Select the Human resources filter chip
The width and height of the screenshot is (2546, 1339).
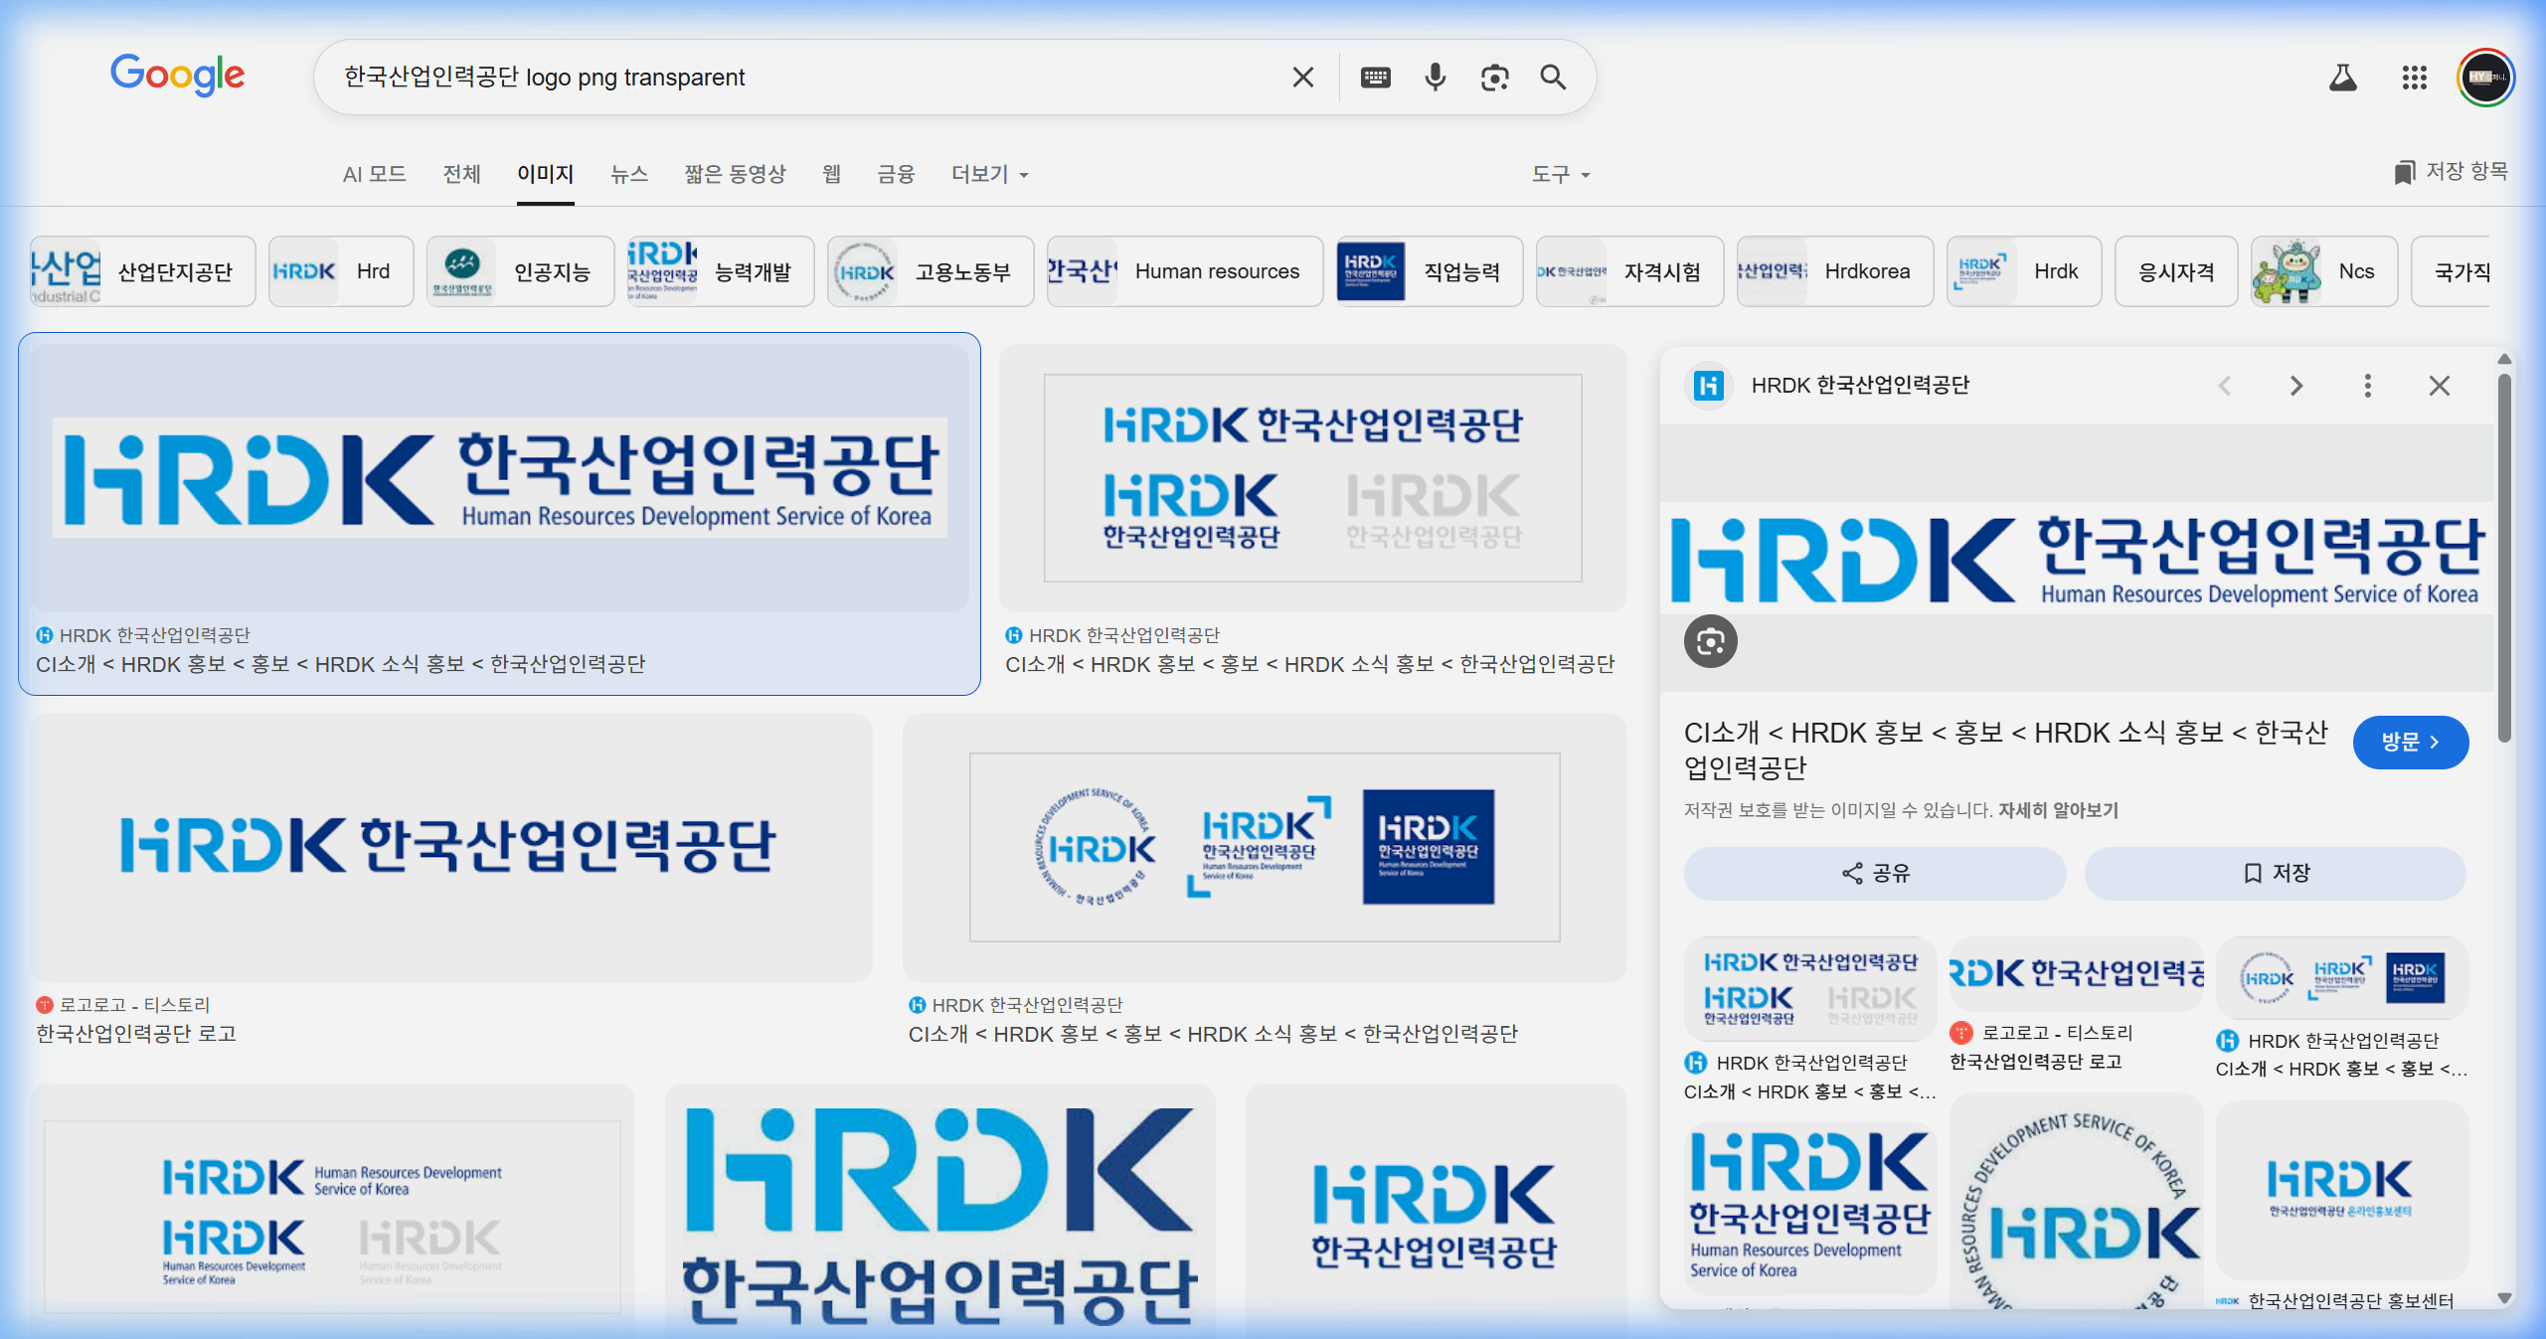pyautogui.click(x=1185, y=271)
